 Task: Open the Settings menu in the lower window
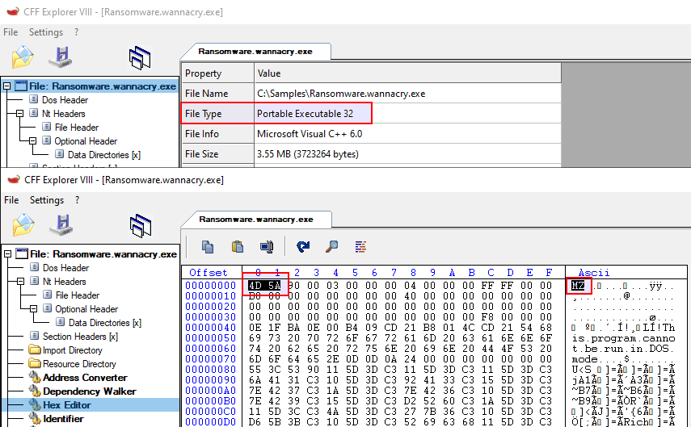(46, 200)
